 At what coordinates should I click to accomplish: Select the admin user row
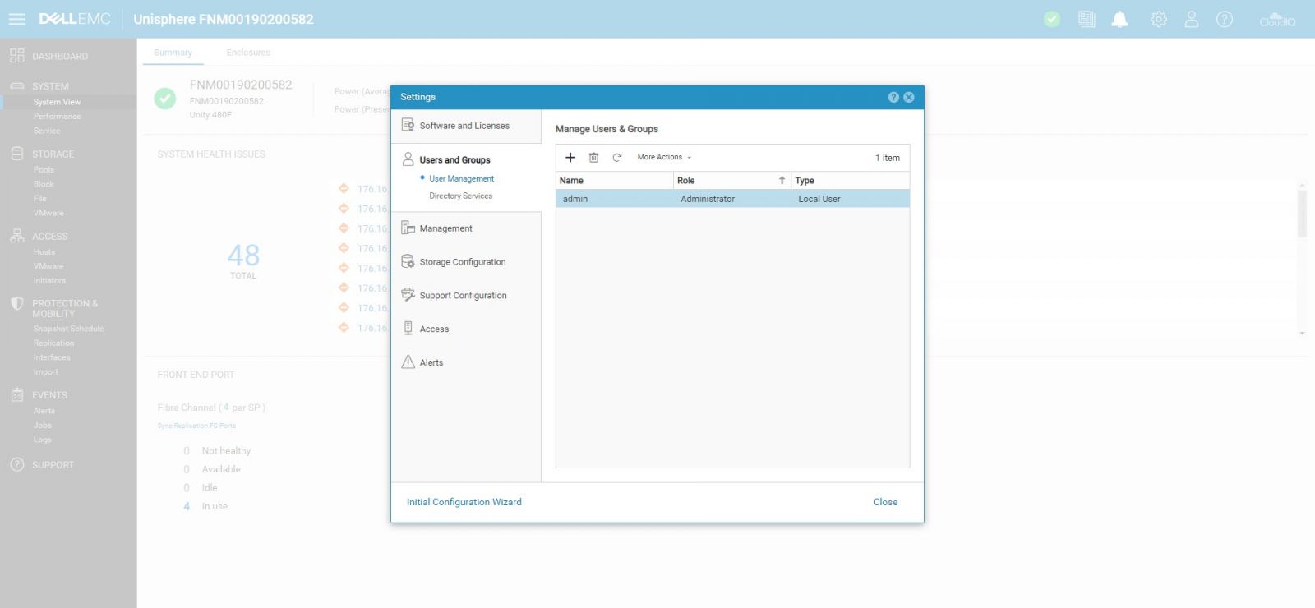(x=731, y=199)
